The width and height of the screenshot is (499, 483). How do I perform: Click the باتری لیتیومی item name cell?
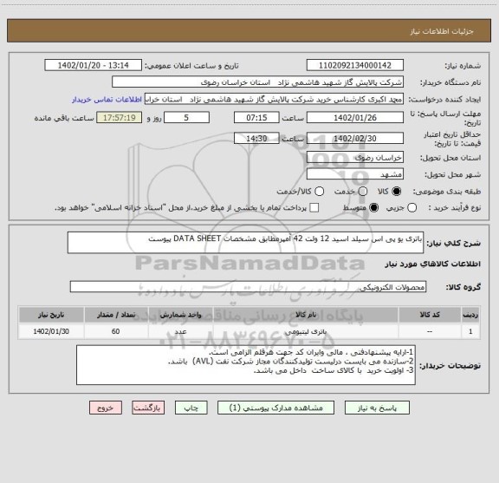306,331
